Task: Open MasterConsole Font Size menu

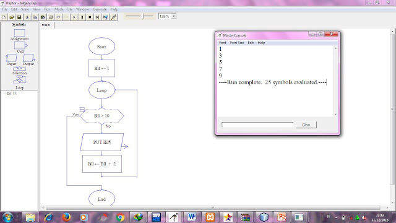Action: [237, 43]
